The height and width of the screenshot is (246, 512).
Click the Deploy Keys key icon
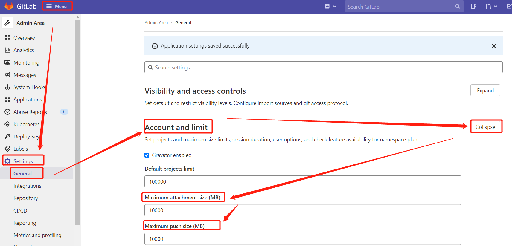click(x=7, y=136)
